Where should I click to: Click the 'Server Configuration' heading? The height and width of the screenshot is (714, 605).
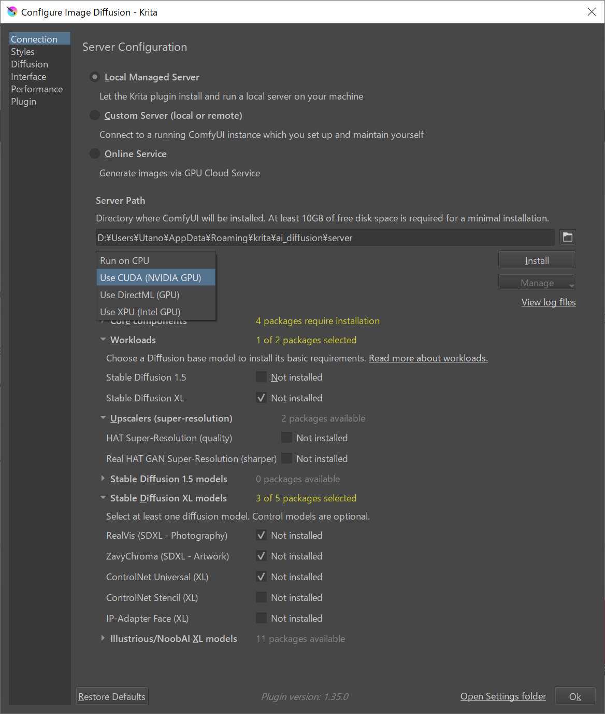(135, 47)
